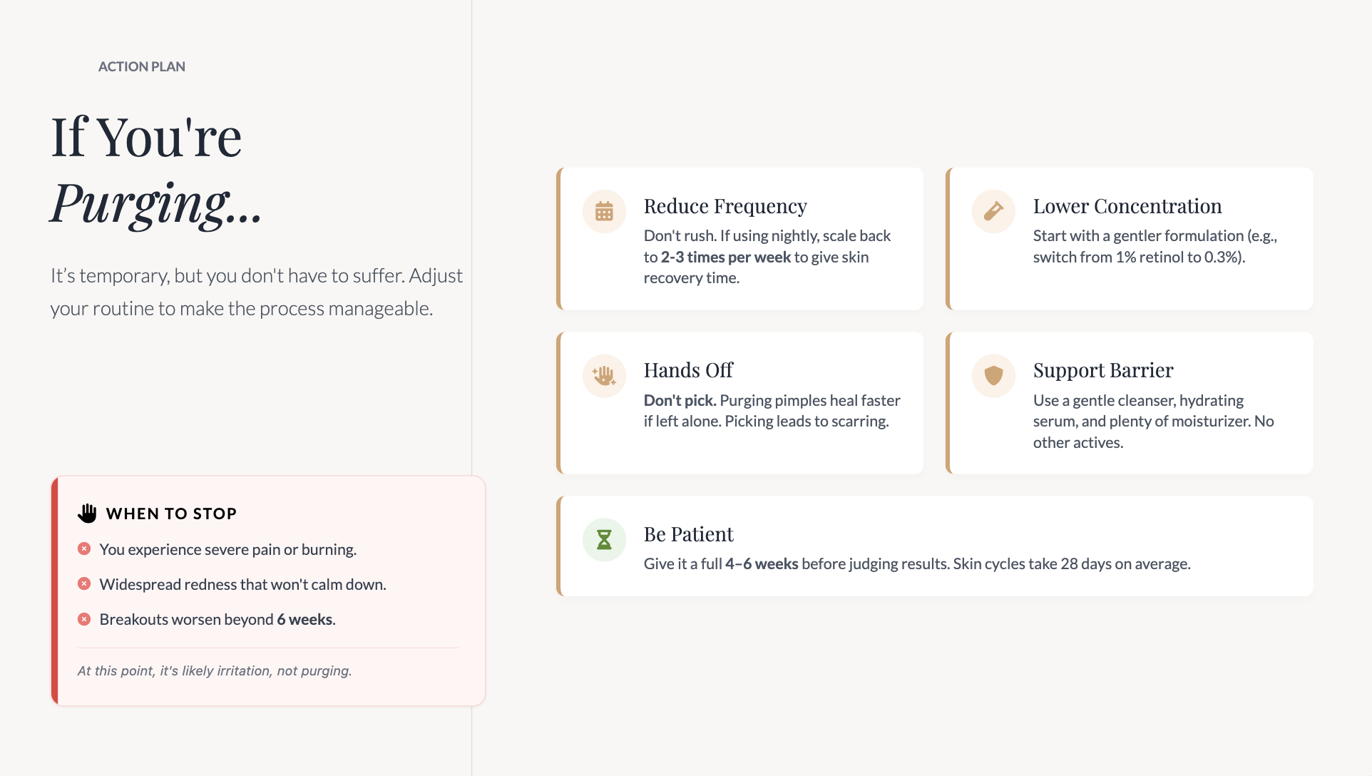Click the bold "4–6 weeks" text

[x=762, y=563]
